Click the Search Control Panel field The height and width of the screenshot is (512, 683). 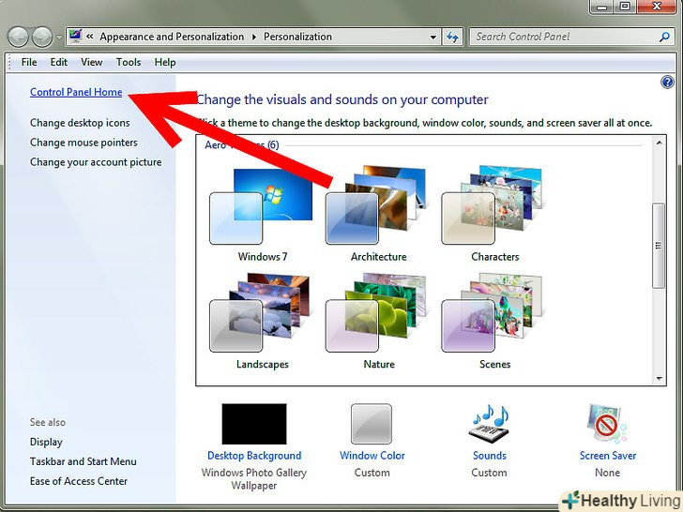569,37
